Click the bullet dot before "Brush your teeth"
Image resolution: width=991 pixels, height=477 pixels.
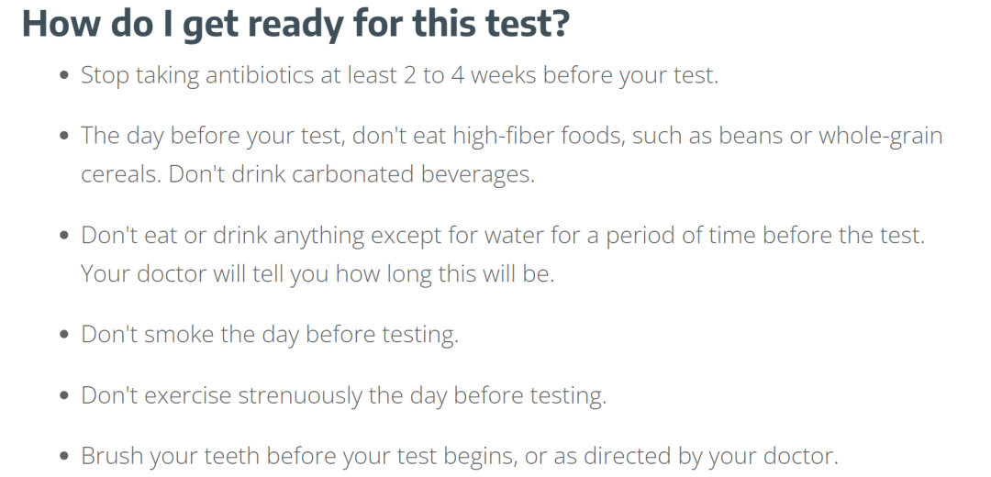pyautogui.click(x=64, y=456)
